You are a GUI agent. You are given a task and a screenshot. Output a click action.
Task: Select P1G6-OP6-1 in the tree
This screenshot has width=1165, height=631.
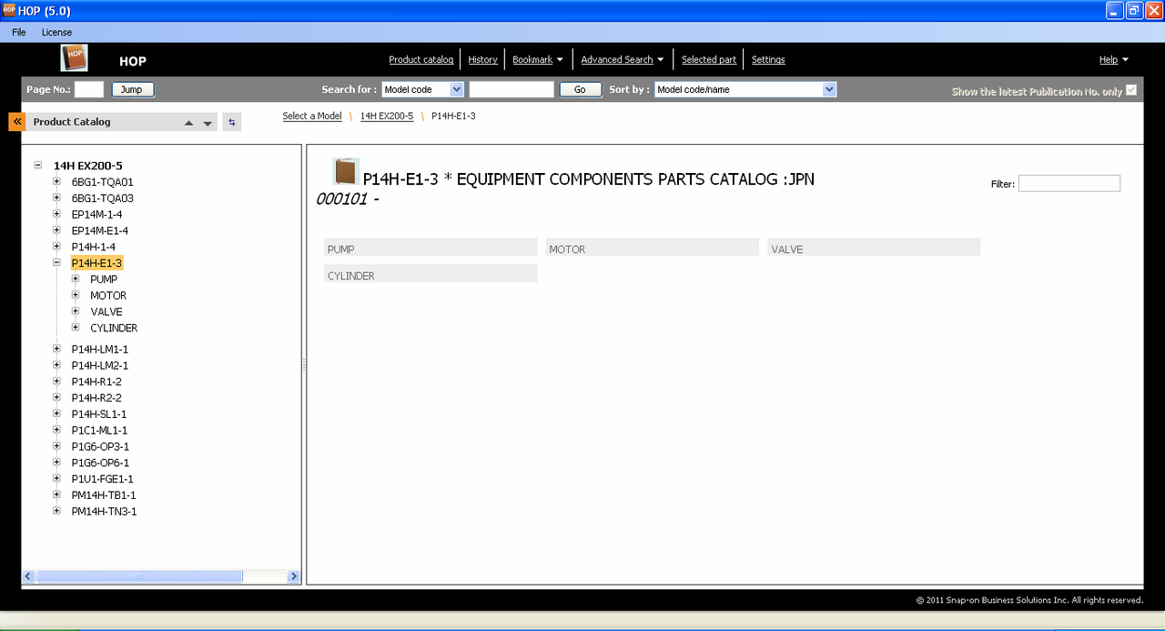click(x=100, y=463)
